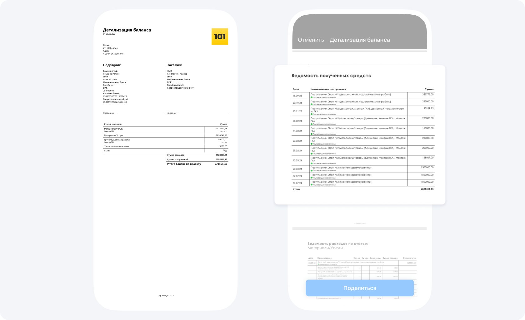Image resolution: width=525 pixels, height=320 pixels.
Task: Click green confirmation dot in 18.09.23 row
Action: [x=312, y=97]
